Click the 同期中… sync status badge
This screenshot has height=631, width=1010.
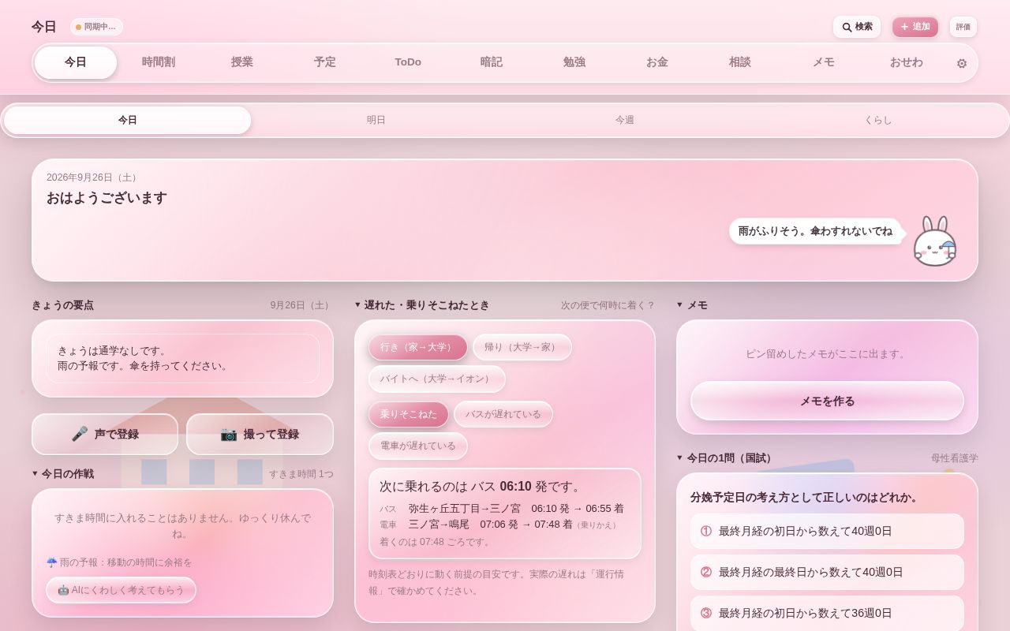[x=96, y=27]
